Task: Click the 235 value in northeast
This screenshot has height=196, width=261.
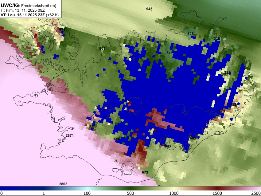Action: (217, 39)
